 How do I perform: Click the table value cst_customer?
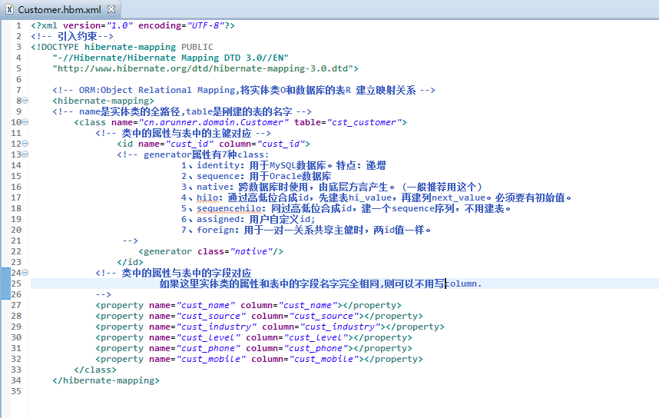click(x=364, y=122)
